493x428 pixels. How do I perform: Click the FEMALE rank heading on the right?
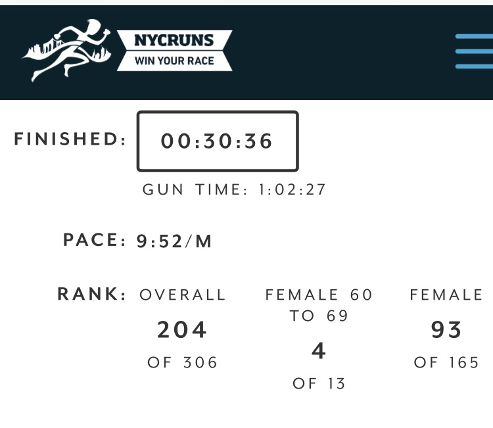click(x=446, y=295)
